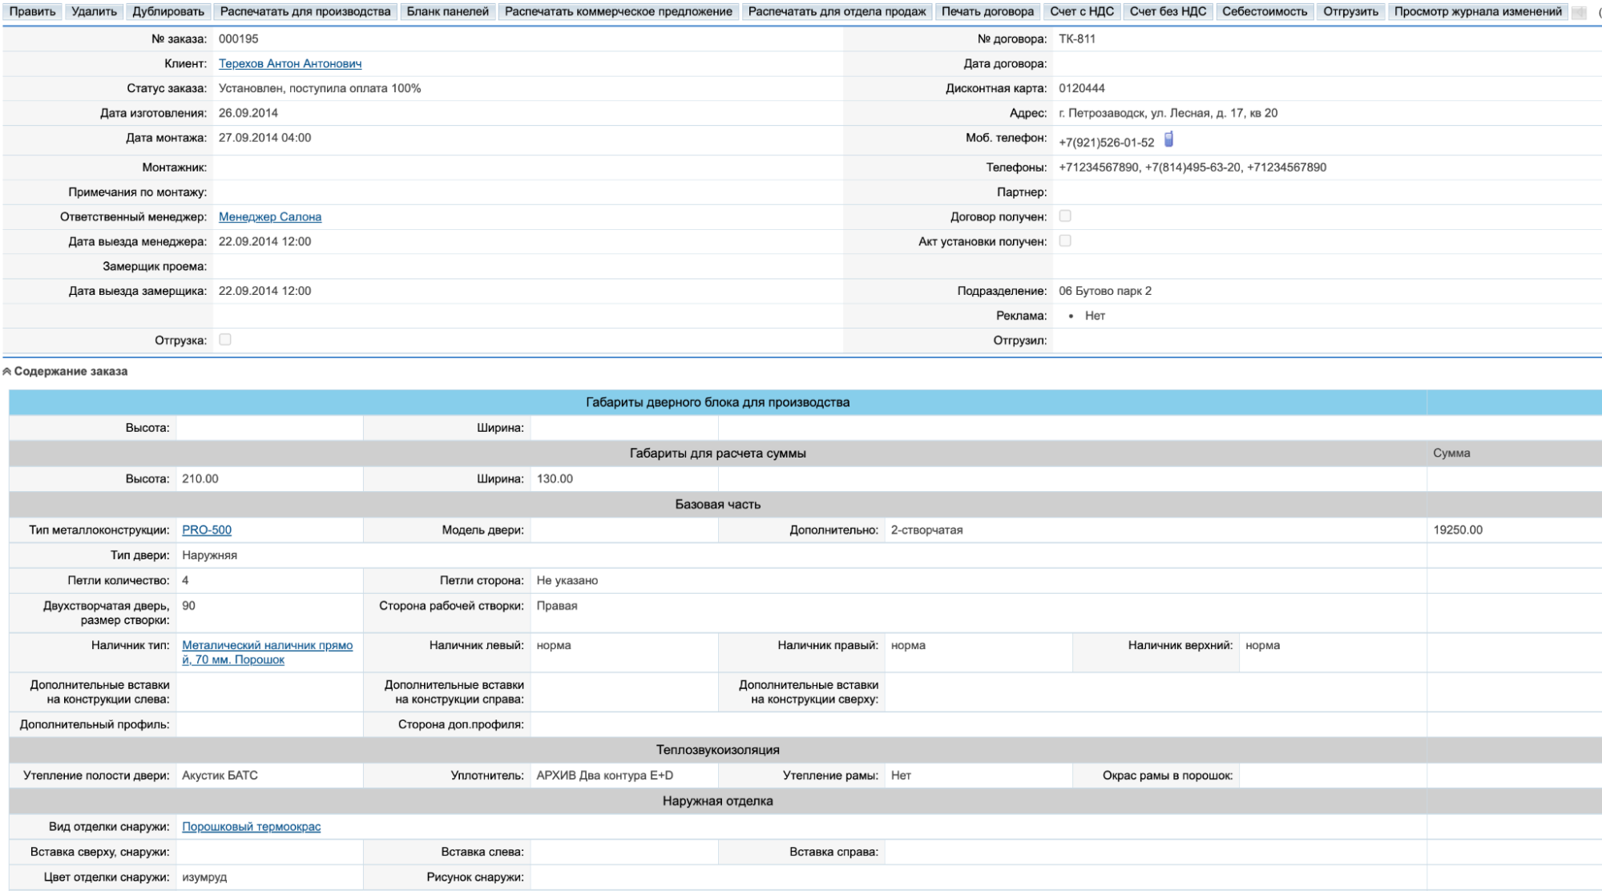Open Бланк панелей
1602x891 pixels.
point(447,12)
